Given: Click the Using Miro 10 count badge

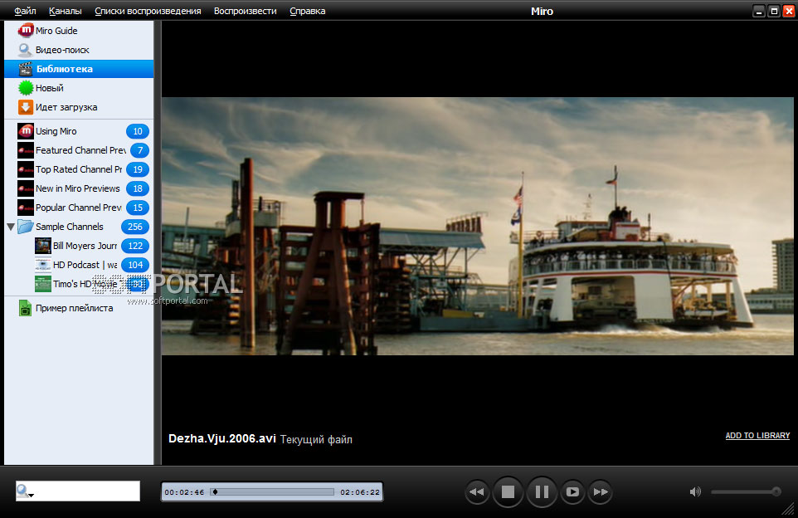Looking at the screenshot, I should point(138,131).
